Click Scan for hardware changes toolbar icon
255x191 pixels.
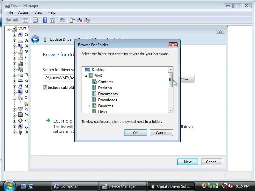pos(62,20)
